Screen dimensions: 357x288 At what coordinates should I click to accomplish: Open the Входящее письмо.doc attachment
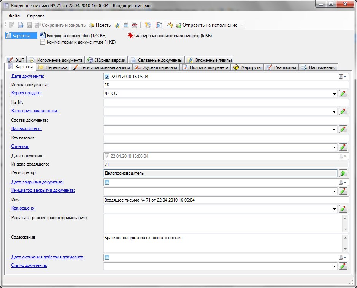(x=76, y=36)
